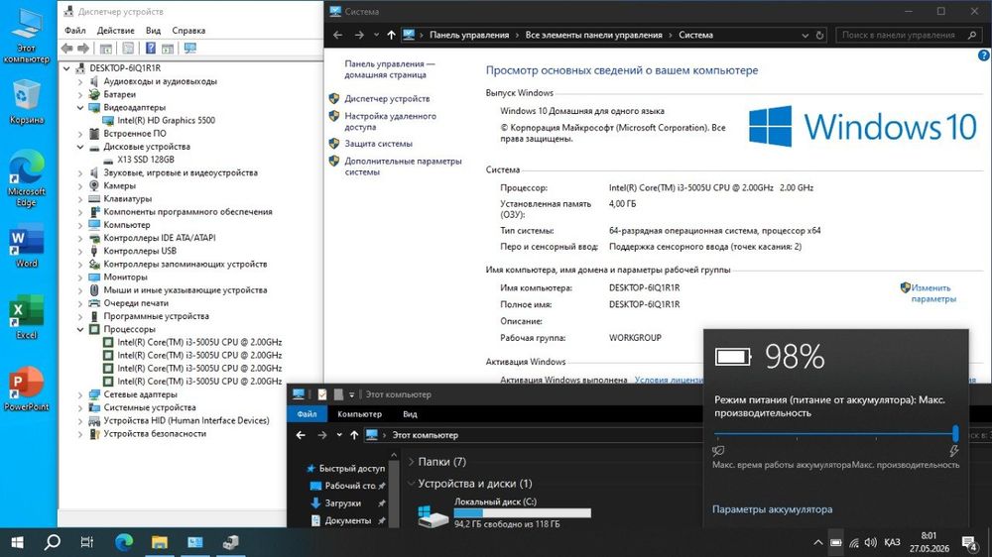Viewport: 992px width, 557px height.
Task: Open PowerPoint desktop shortcut
Action: point(26,389)
